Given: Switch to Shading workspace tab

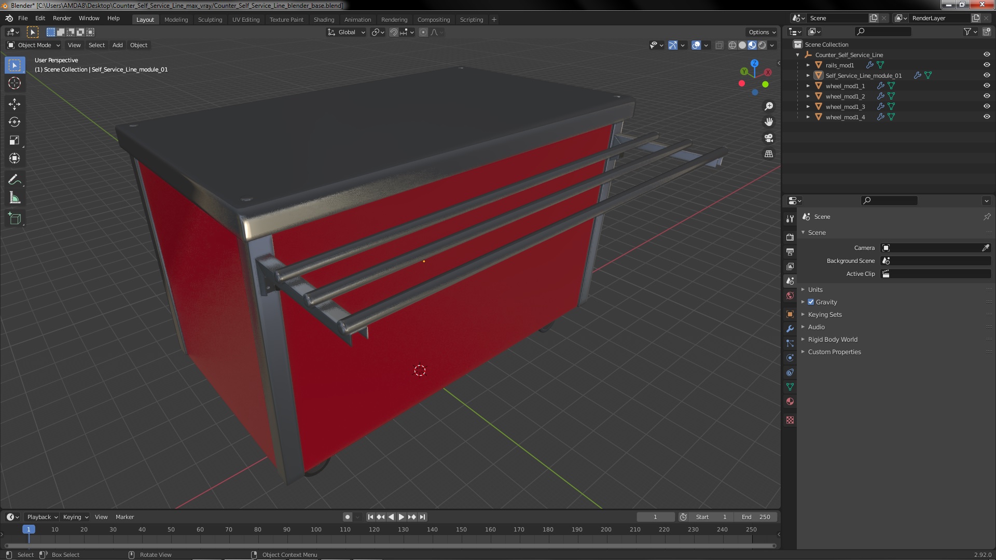Looking at the screenshot, I should point(324,19).
